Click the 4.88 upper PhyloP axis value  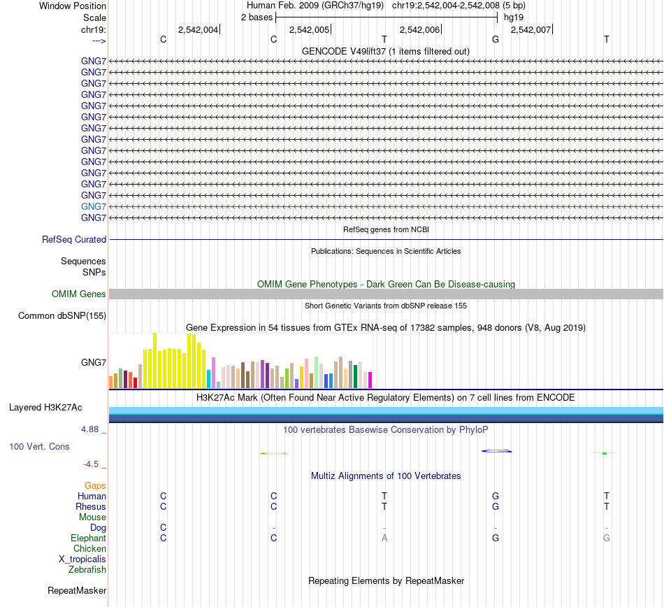click(x=89, y=429)
